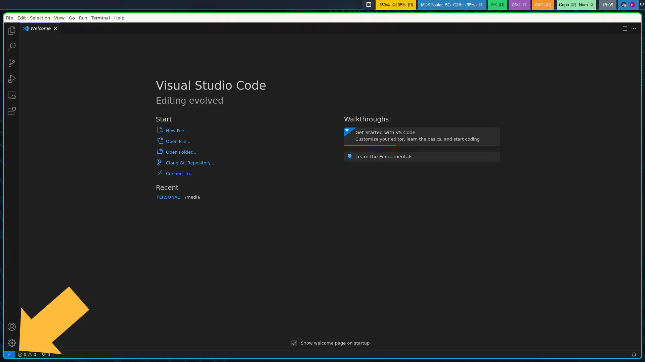This screenshot has height=362, width=645.
Task: Click the 25% purple indicator in top panel
Action: click(519, 5)
